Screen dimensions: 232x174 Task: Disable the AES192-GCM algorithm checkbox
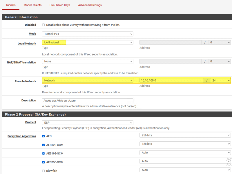[x=43, y=153]
